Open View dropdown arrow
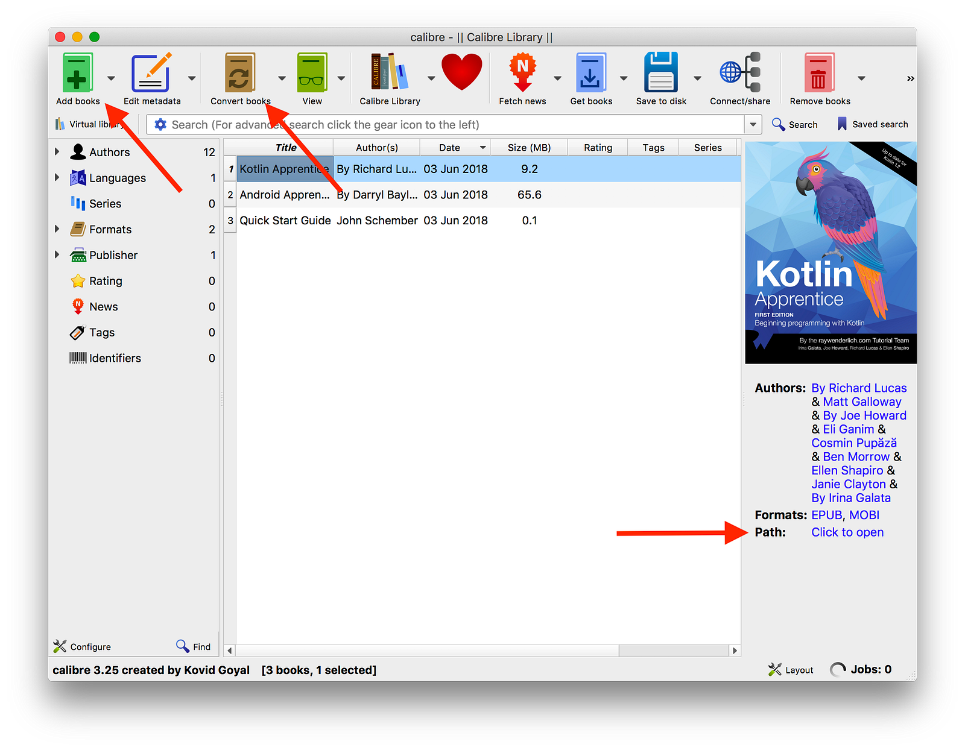This screenshot has height=750, width=965. click(341, 78)
